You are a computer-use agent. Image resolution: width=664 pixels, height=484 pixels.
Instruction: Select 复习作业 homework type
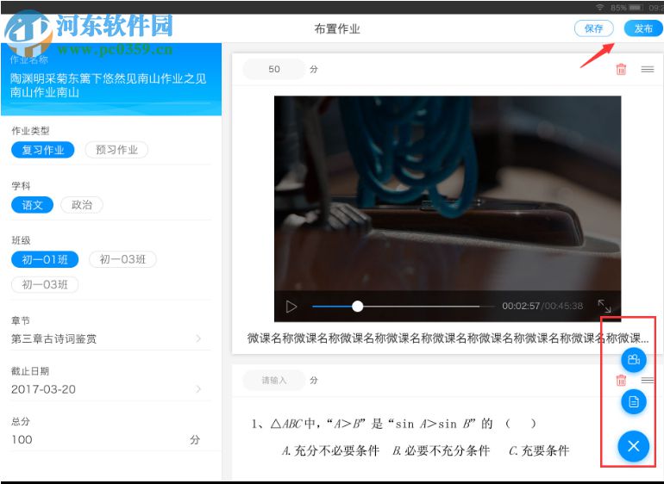[43, 150]
